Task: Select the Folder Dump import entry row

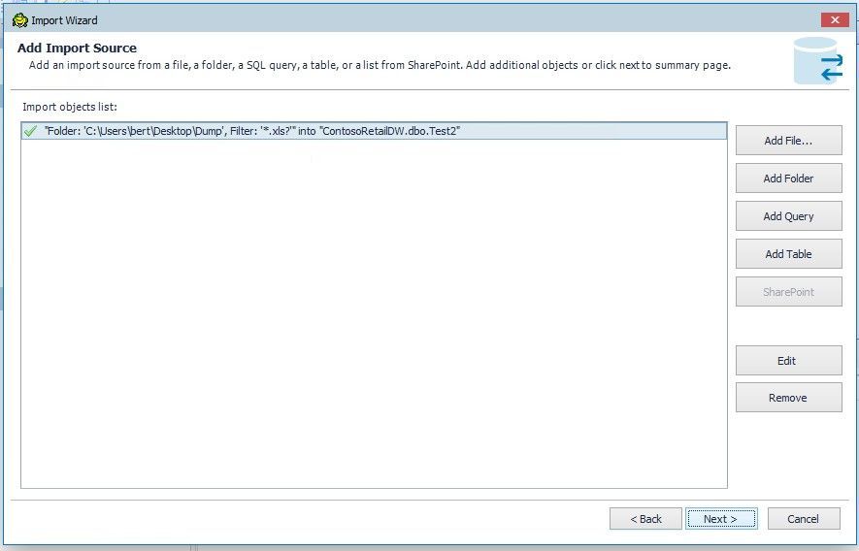Action: (374, 131)
